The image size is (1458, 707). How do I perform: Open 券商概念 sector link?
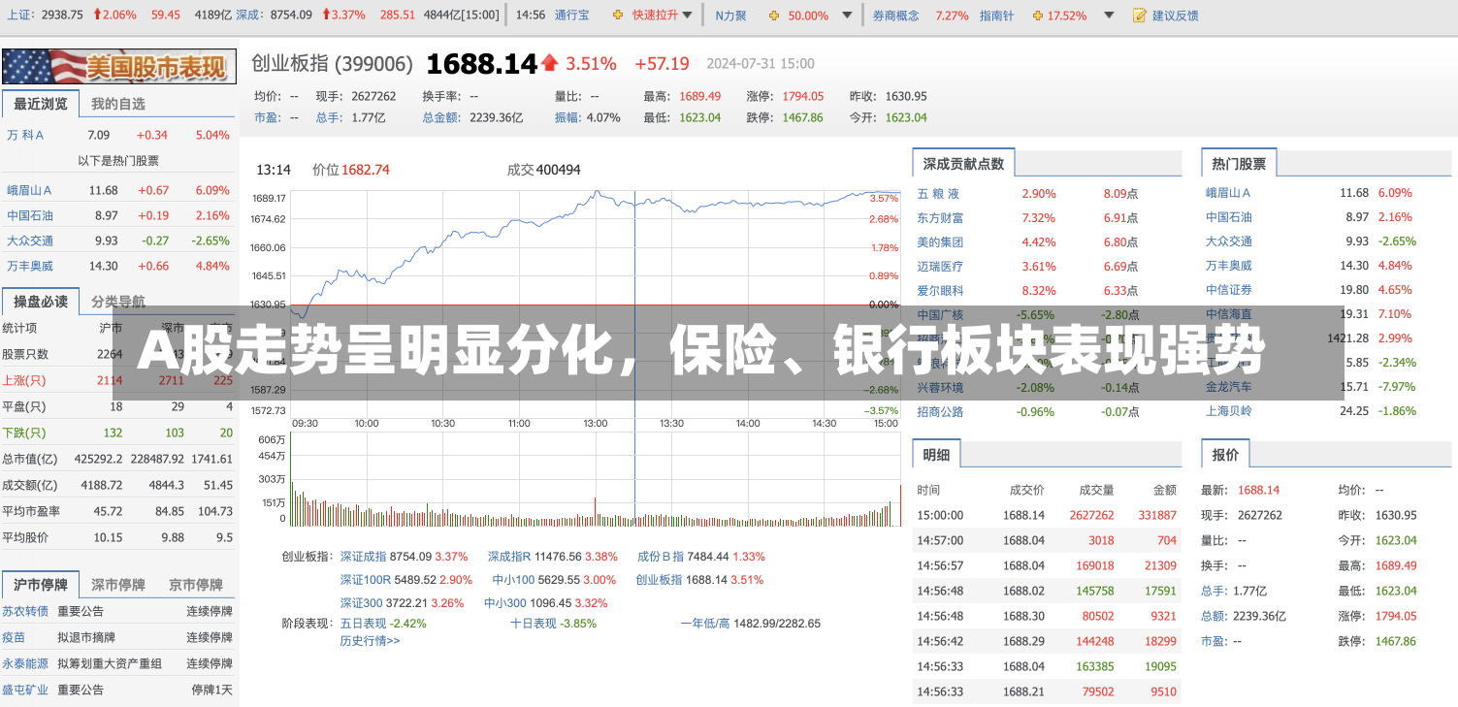tap(896, 16)
